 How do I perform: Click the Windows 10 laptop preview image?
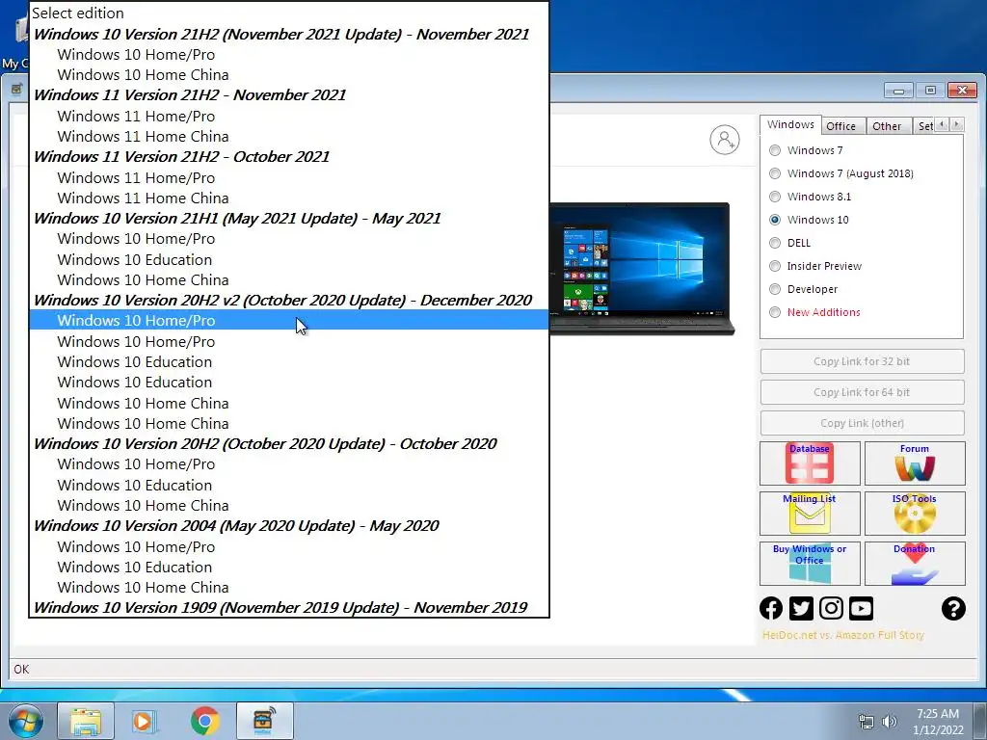(642, 268)
